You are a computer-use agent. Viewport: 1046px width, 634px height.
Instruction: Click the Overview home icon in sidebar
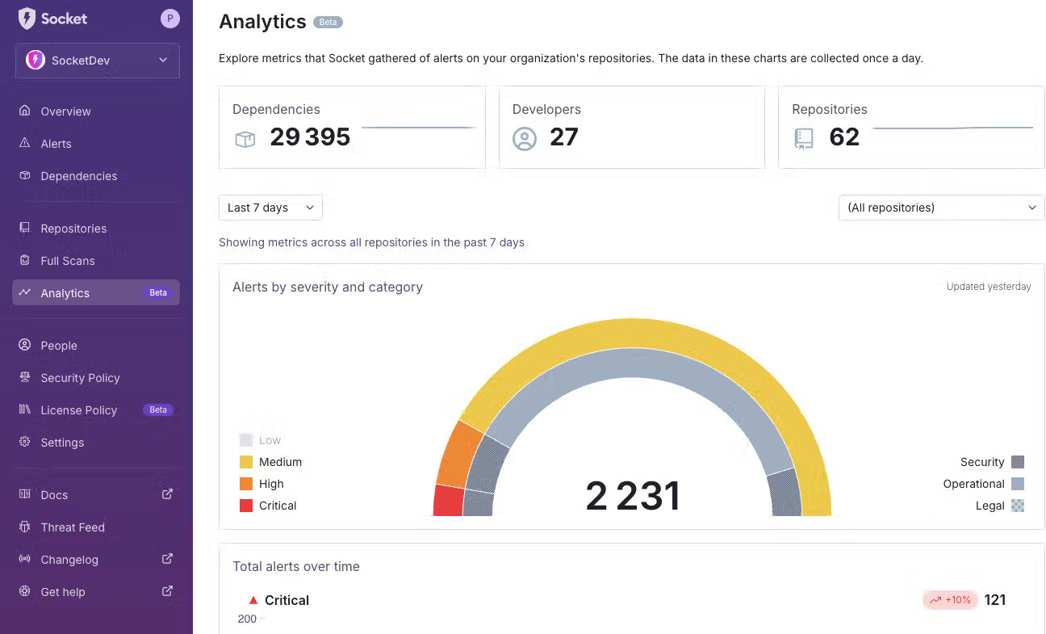click(25, 111)
